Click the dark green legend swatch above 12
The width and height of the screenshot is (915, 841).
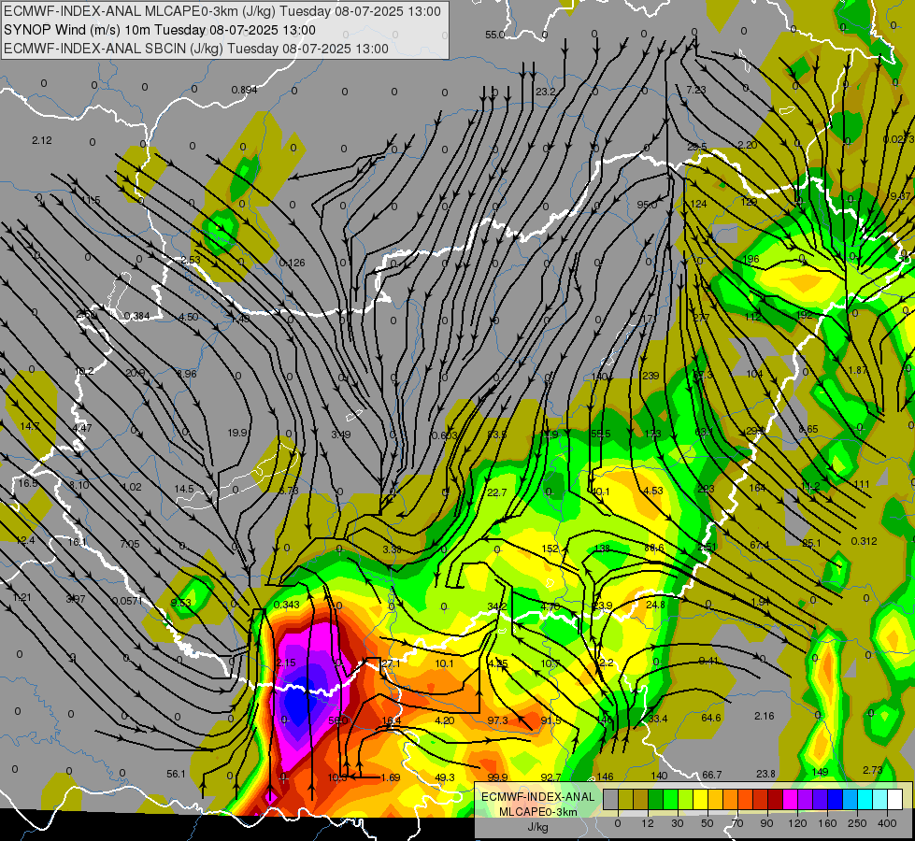coord(656,799)
